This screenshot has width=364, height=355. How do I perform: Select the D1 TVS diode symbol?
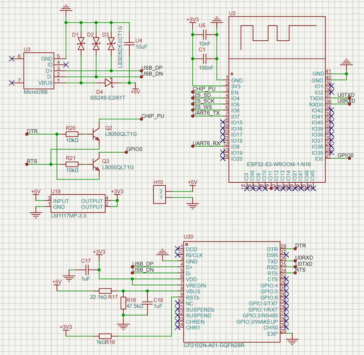click(x=81, y=44)
